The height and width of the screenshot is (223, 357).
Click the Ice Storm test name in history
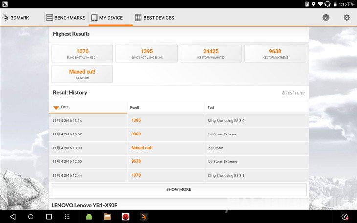click(215, 148)
